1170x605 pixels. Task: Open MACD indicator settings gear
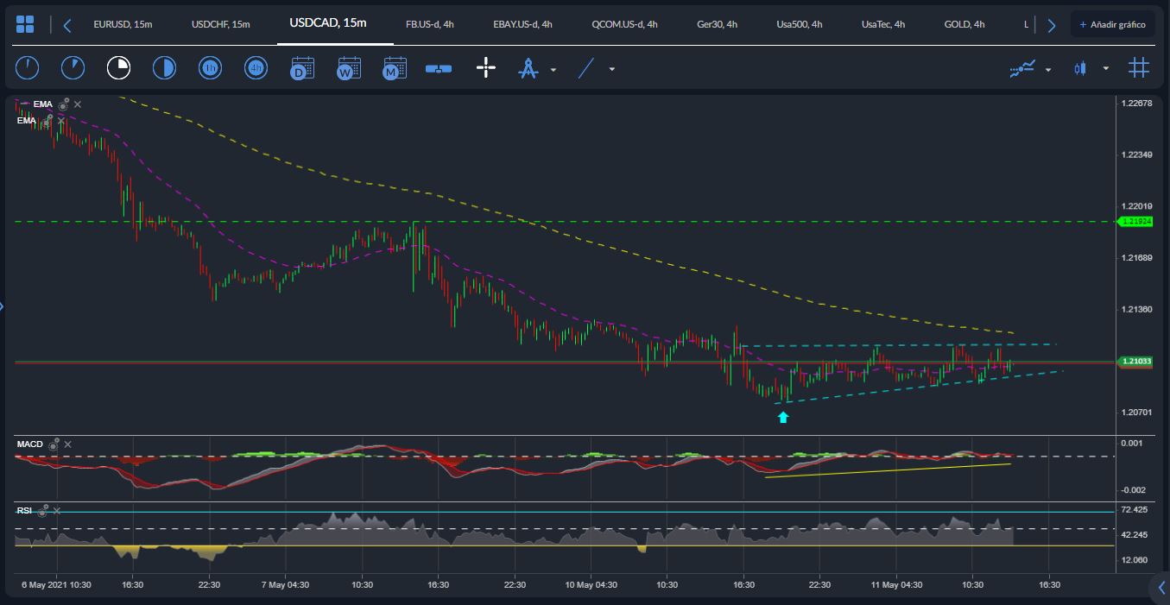point(54,444)
